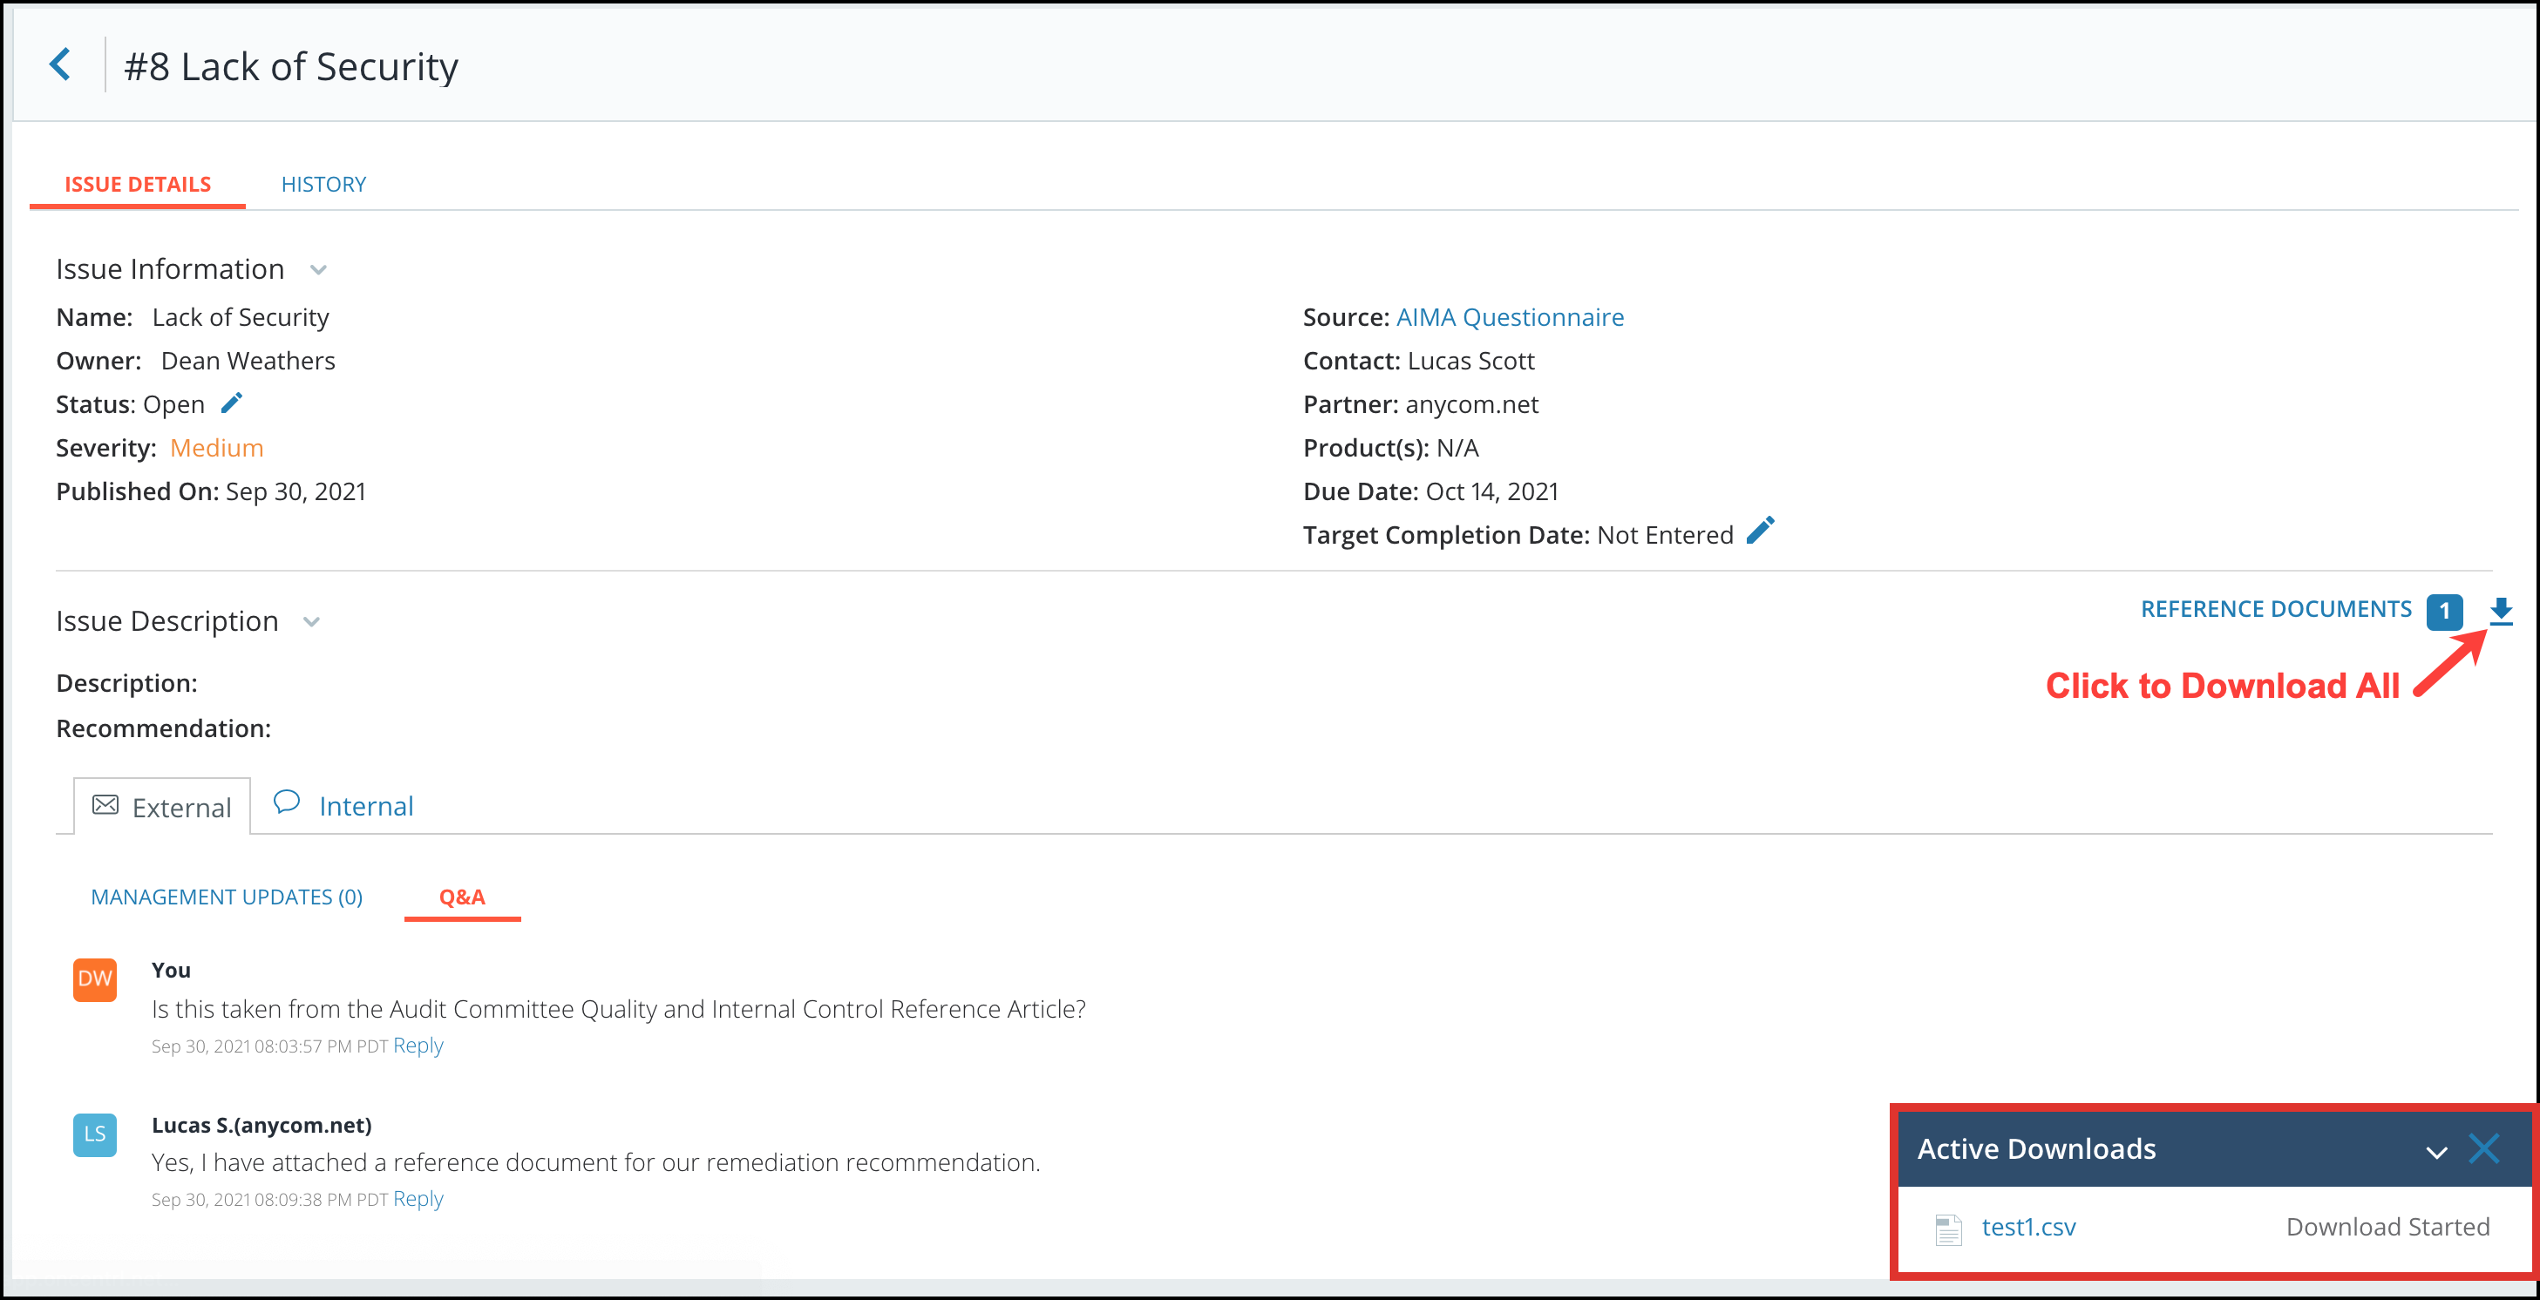The width and height of the screenshot is (2540, 1300).
Task: Click the 'Description:' label
Action: click(x=127, y=683)
